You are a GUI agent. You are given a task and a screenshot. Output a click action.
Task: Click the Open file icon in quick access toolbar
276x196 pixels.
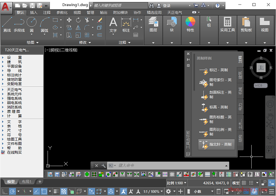pos(25,6)
